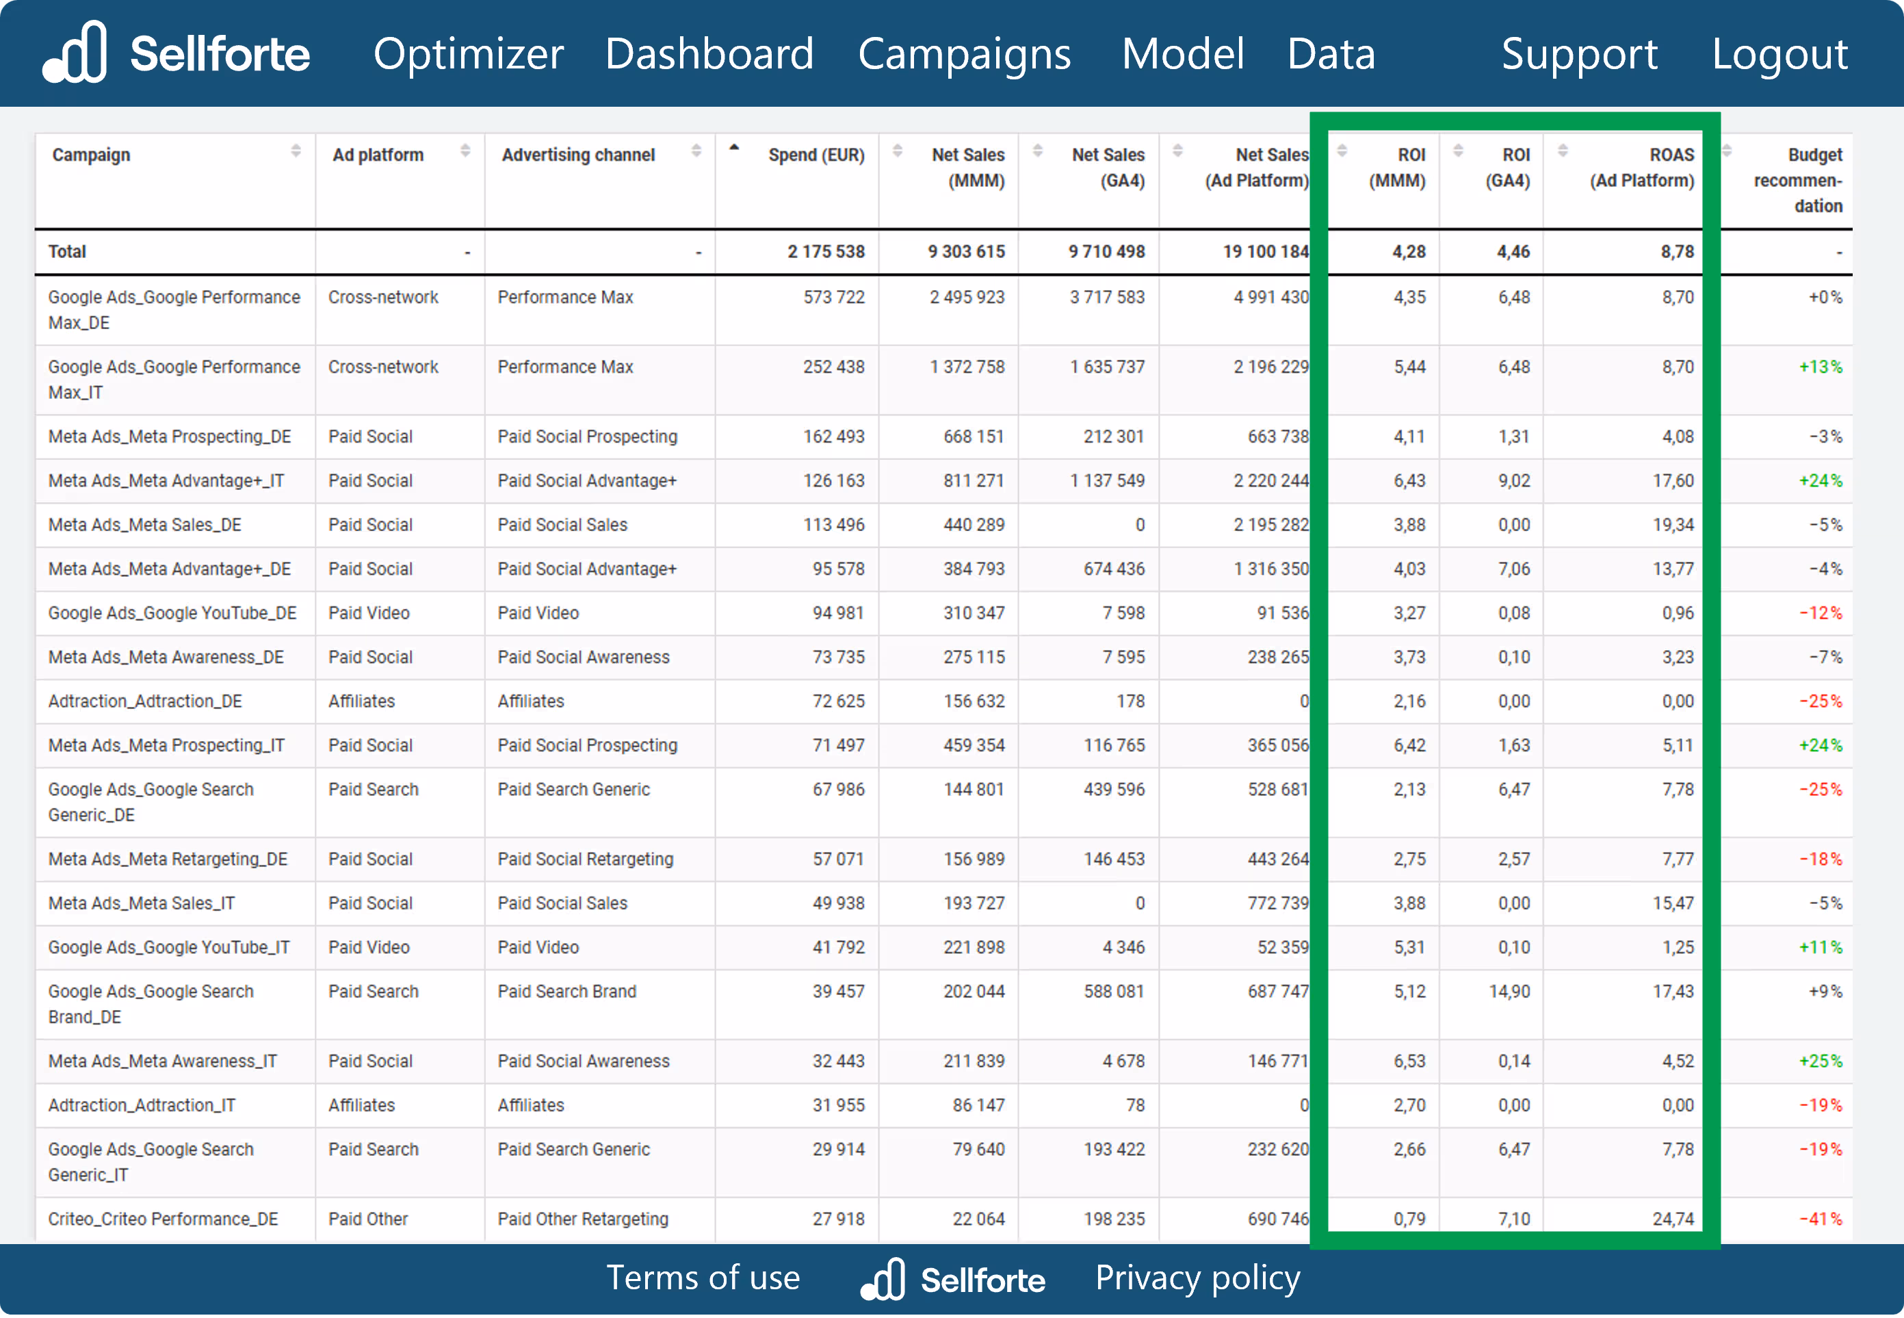This screenshot has height=1318, width=1904.
Task: Click Google Ads_Google YouTube_IT campaign
Action: point(169,948)
